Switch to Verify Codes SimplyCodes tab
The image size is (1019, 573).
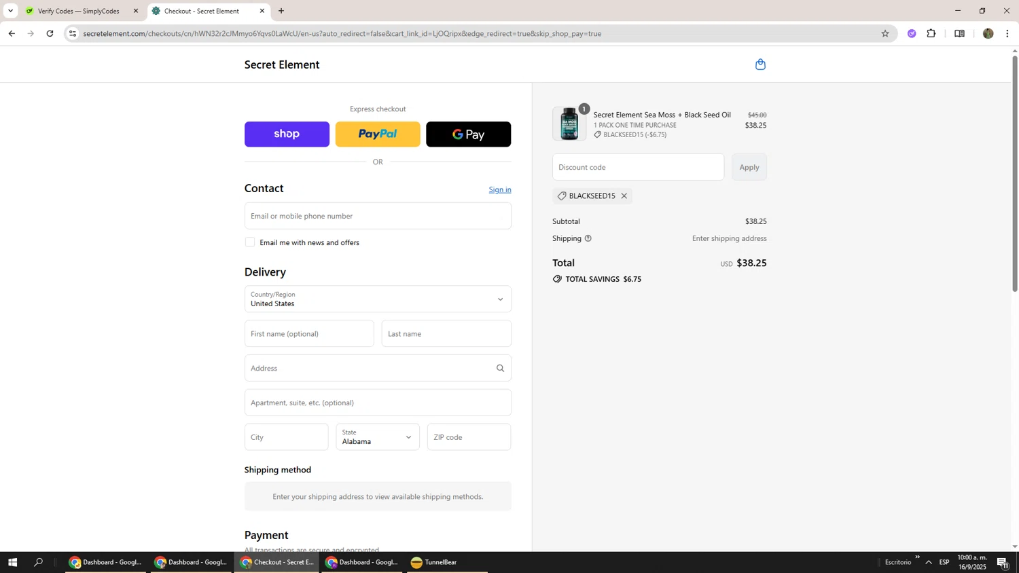[x=82, y=11]
